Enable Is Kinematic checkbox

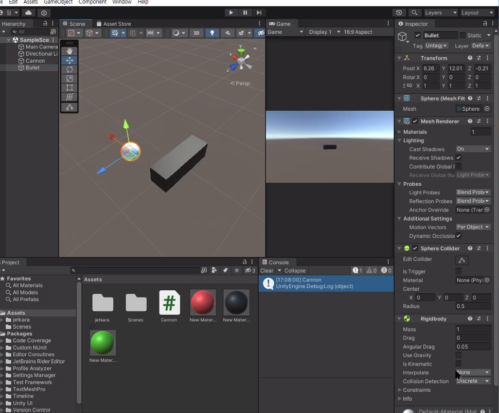pyautogui.click(x=458, y=364)
